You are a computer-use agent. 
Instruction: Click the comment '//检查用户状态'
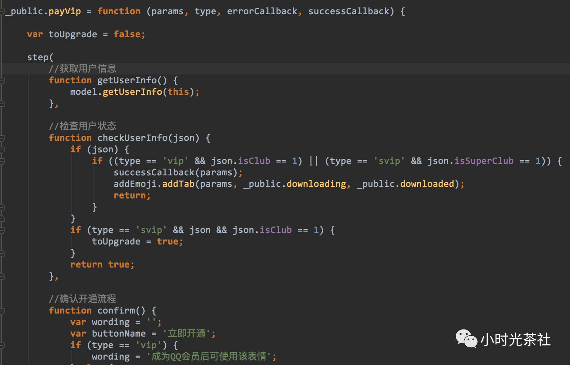coord(82,126)
